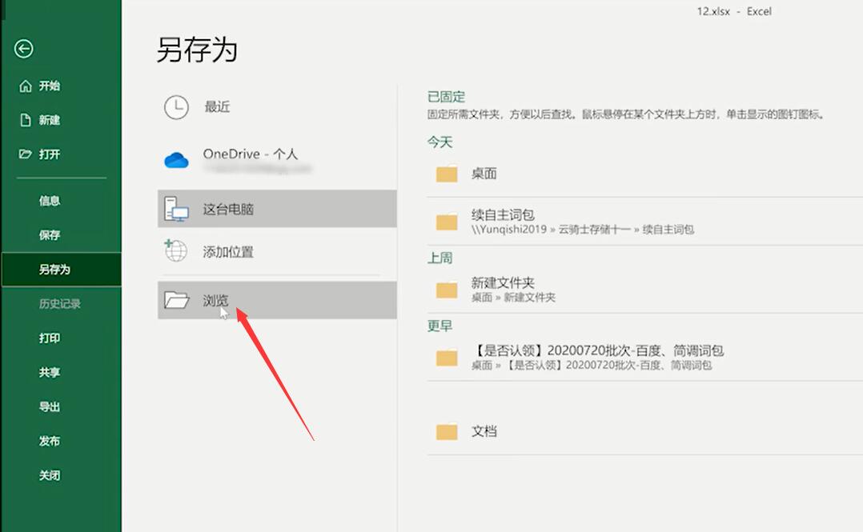Select the 另存为 sidebar entry
The image size is (863, 532).
coord(61,269)
